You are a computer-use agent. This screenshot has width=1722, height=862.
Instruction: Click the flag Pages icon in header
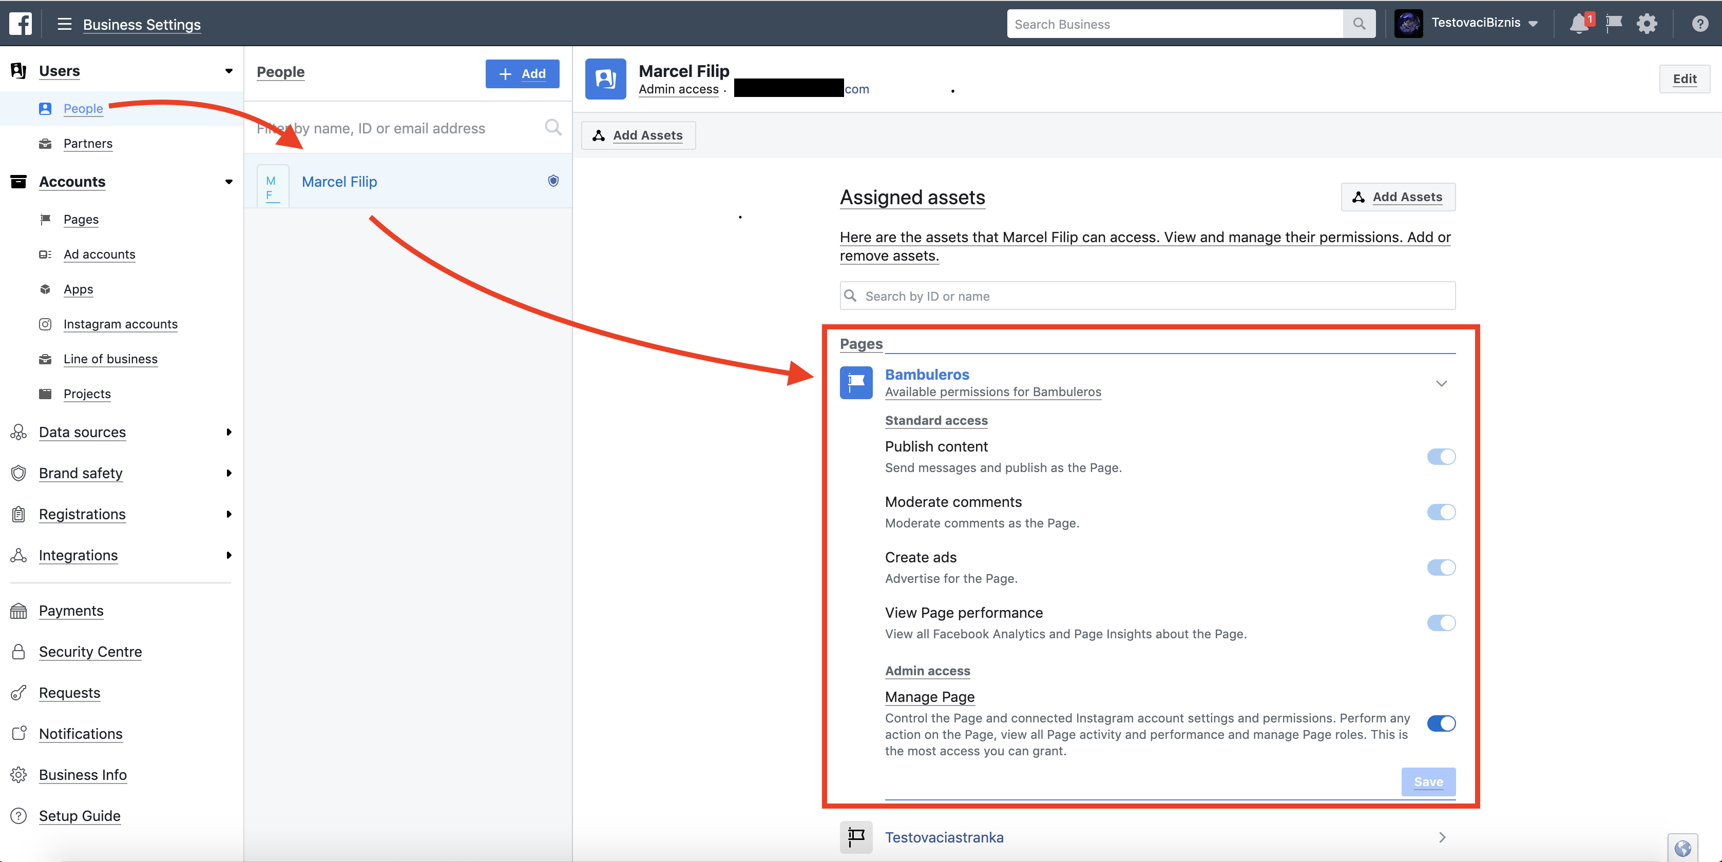click(x=1614, y=24)
